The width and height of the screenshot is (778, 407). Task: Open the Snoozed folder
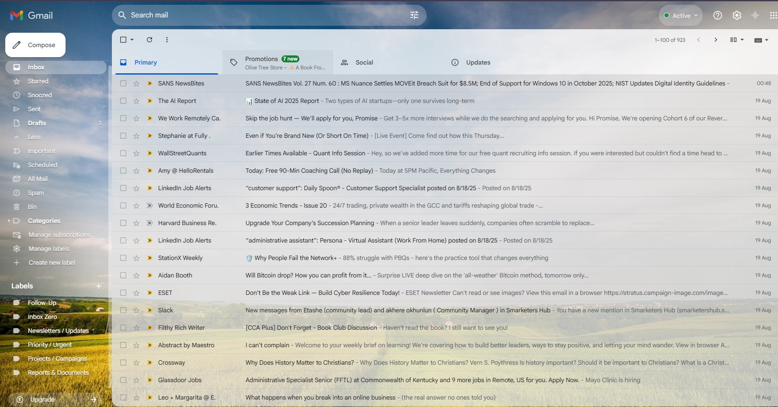pyautogui.click(x=40, y=95)
